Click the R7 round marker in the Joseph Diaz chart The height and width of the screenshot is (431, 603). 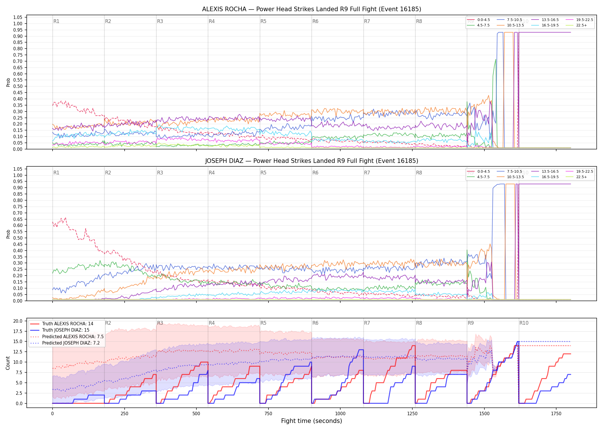[x=367, y=173]
